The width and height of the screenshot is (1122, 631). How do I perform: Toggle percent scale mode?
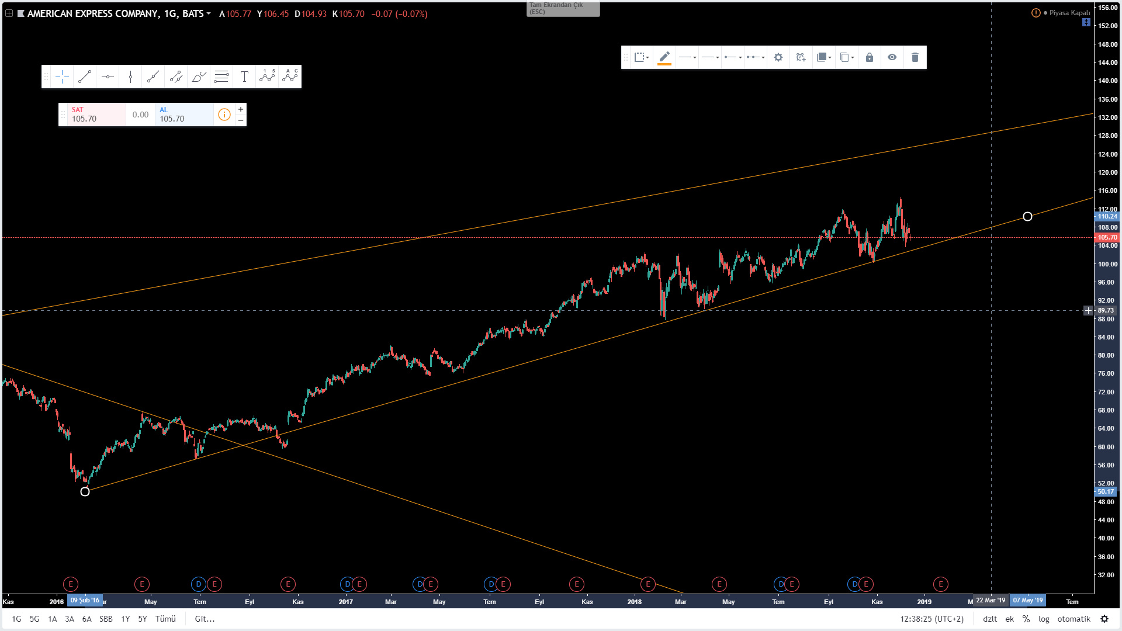pyautogui.click(x=1026, y=619)
